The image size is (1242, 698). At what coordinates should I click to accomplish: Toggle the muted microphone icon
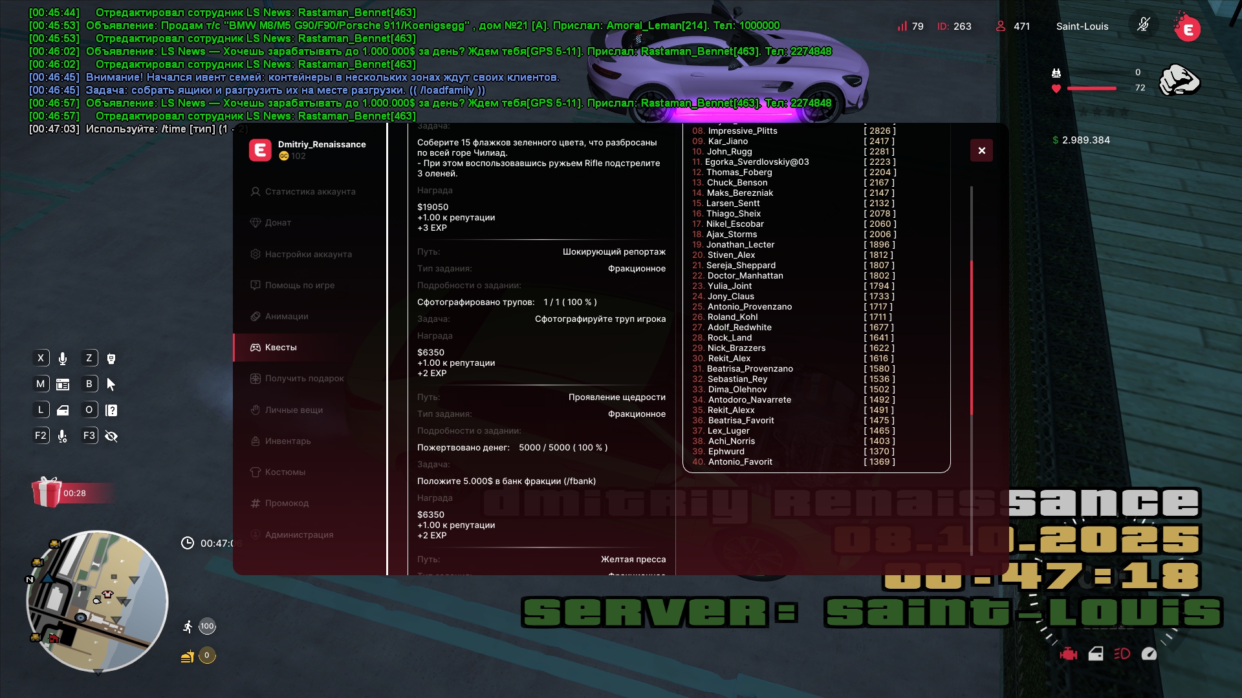click(1143, 25)
